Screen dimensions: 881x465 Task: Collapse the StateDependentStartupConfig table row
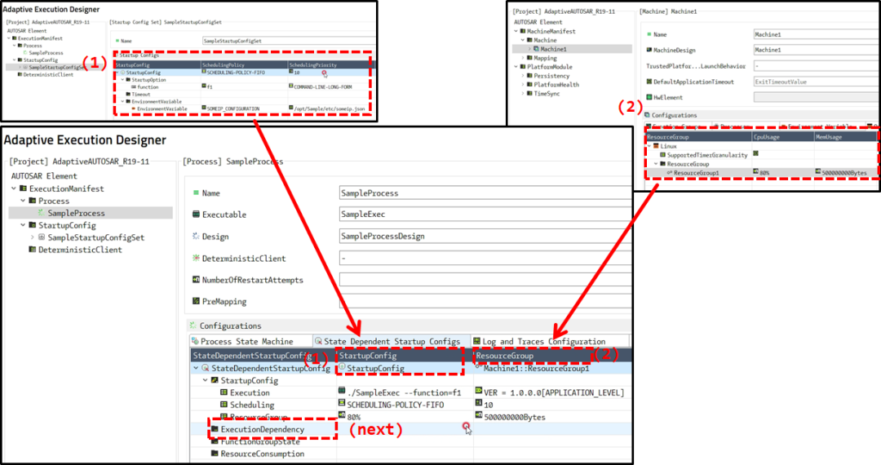196,369
